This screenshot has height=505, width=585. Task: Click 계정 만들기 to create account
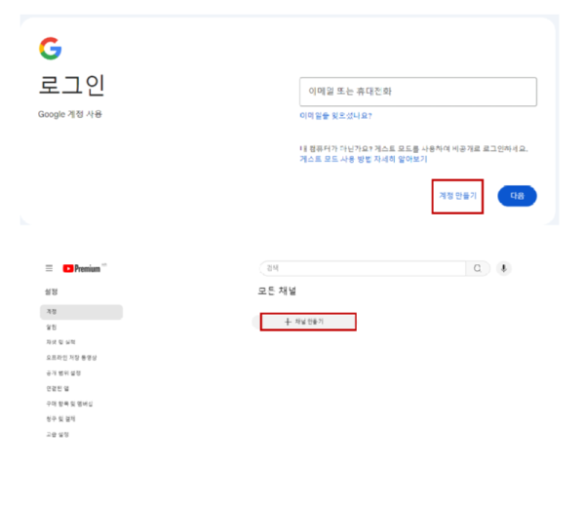coord(458,196)
